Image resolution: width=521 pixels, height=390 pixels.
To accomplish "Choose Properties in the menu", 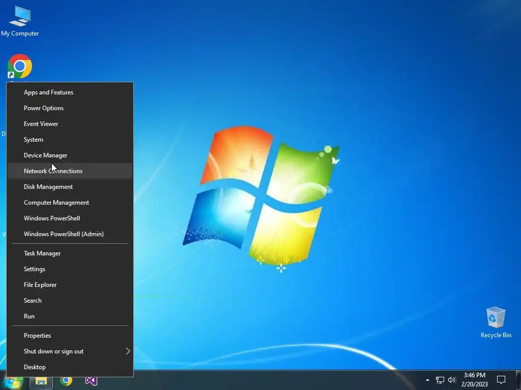I will pyautogui.click(x=70, y=336).
